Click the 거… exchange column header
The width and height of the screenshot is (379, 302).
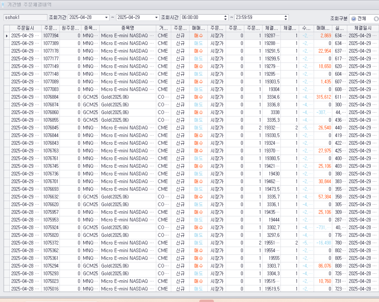pos(164,28)
